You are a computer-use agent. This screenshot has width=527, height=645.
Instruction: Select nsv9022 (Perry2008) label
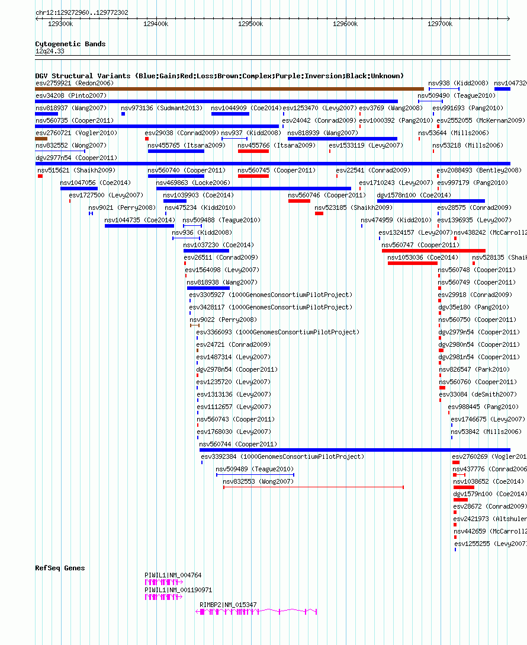(223, 320)
